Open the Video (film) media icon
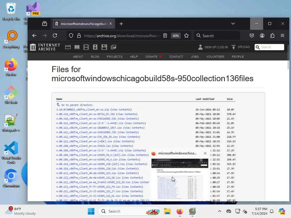This screenshot has width=291, height=218. 86,47
